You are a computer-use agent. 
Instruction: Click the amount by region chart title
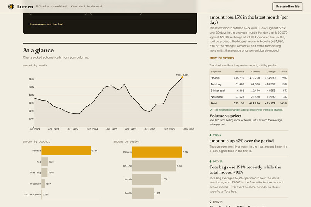tap(126, 141)
